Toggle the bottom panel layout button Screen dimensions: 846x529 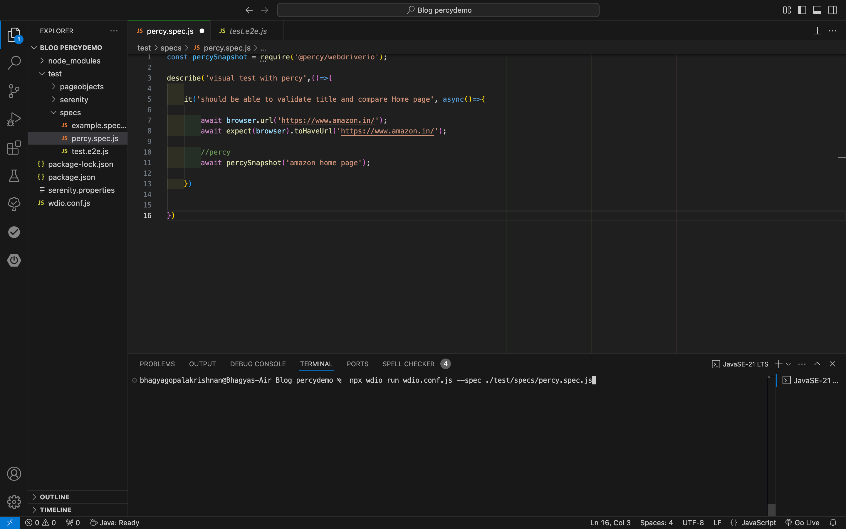[x=817, y=10]
